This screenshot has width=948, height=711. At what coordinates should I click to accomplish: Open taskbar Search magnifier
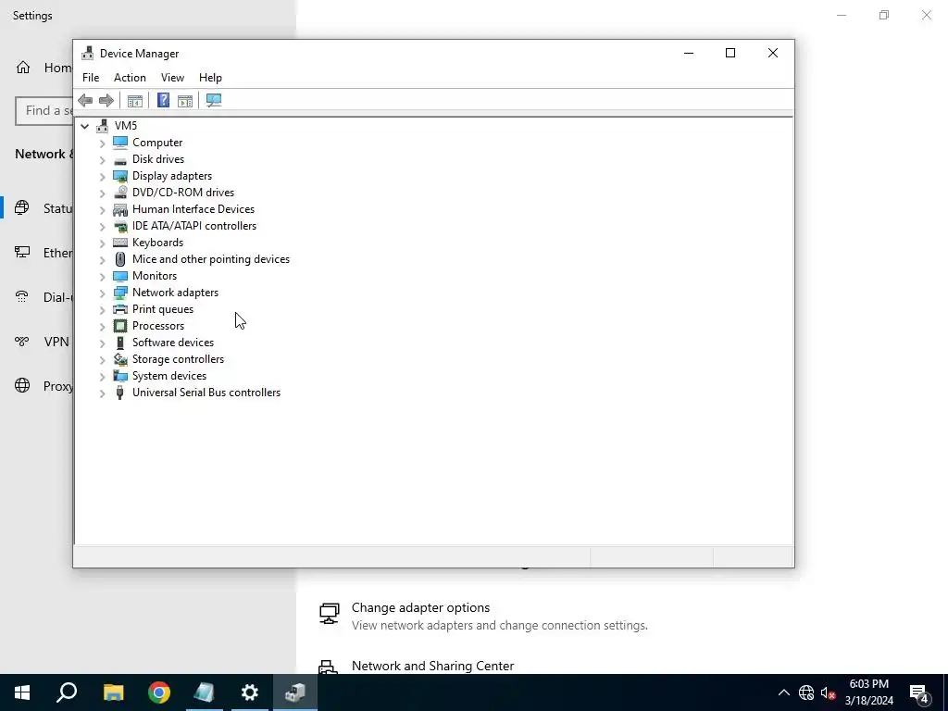(x=67, y=692)
